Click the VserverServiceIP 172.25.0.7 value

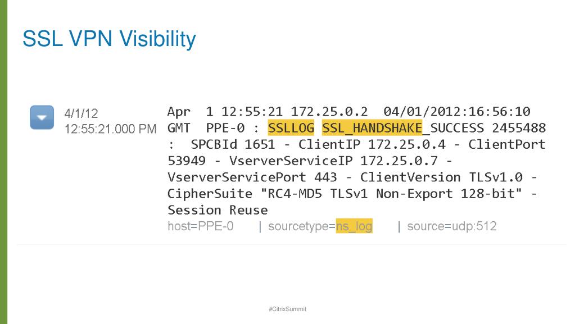(333, 161)
